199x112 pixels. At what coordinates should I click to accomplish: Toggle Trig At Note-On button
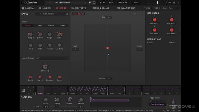[x=157, y=105]
